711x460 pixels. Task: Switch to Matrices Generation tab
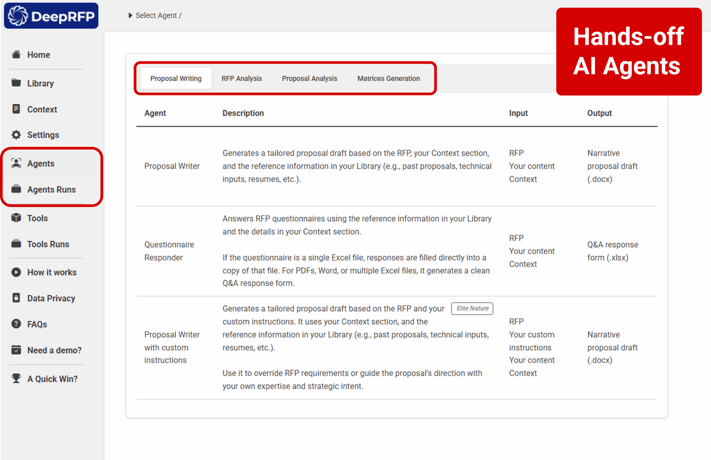tap(388, 78)
